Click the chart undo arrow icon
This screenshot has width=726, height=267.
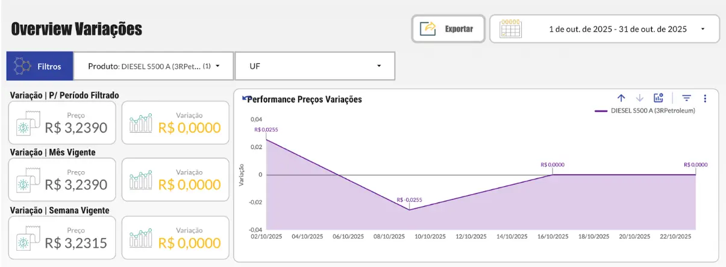point(245,98)
